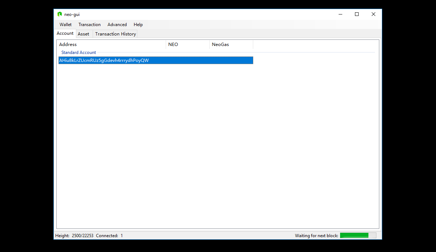Minimize the neo-gui window
Viewport: 436px width, 252px height.
pos(340,14)
